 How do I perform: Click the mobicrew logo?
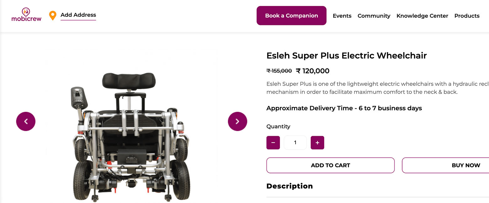coord(26,15)
